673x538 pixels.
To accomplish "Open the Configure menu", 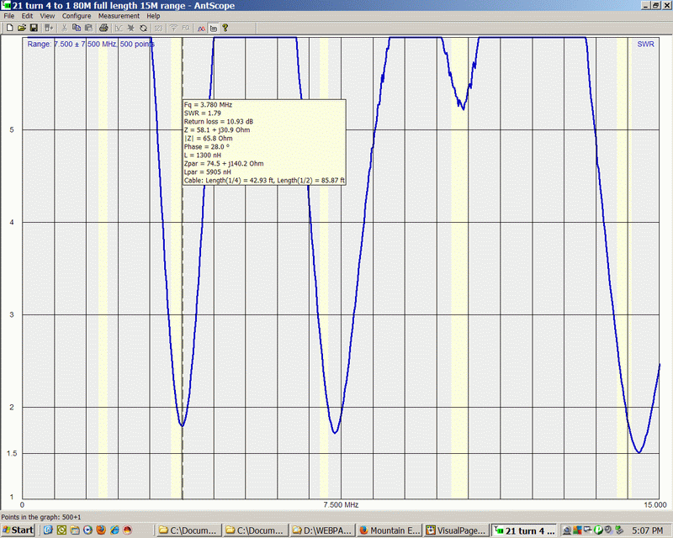I will [77, 16].
